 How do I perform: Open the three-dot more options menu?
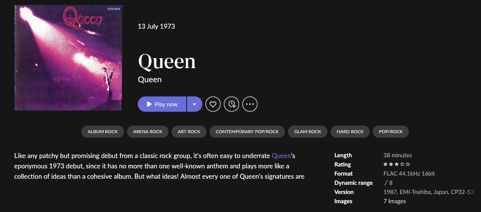tap(250, 104)
